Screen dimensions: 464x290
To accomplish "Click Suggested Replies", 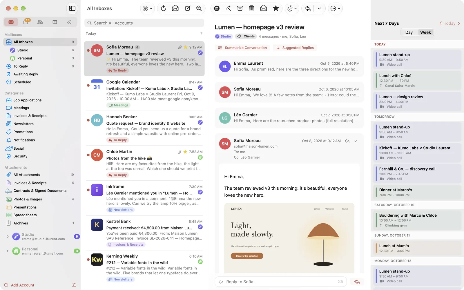I will tap(295, 48).
